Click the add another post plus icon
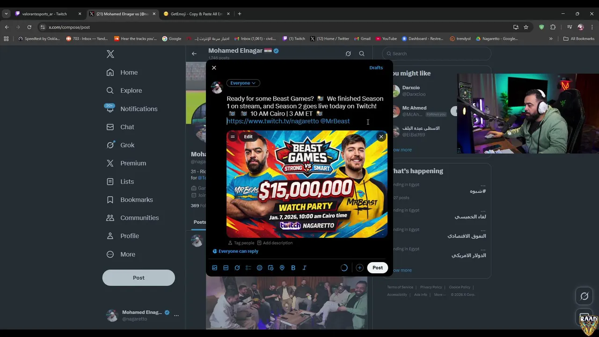This screenshot has width=599, height=337. (x=359, y=268)
